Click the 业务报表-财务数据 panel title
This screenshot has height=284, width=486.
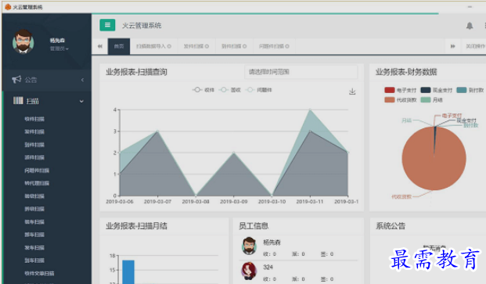pos(406,72)
